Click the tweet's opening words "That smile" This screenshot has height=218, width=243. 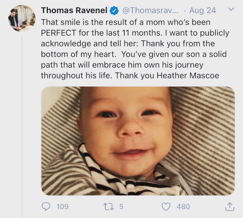coord(58,22)
